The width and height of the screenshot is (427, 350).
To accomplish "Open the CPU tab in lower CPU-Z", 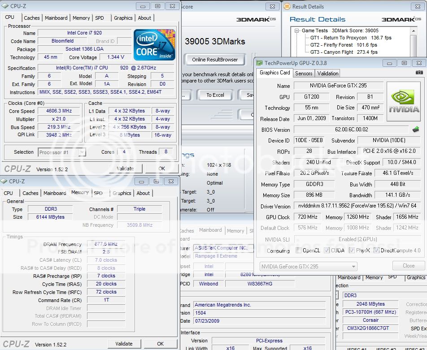I will [x=8, y=193].
